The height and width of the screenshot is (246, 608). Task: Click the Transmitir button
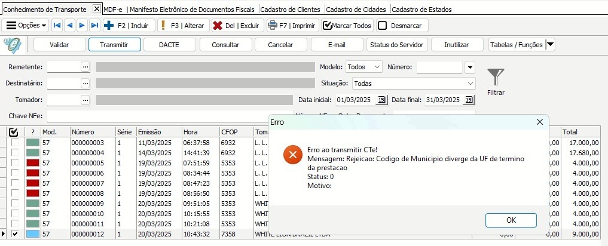pyautogui.click(x=114, y=45)
